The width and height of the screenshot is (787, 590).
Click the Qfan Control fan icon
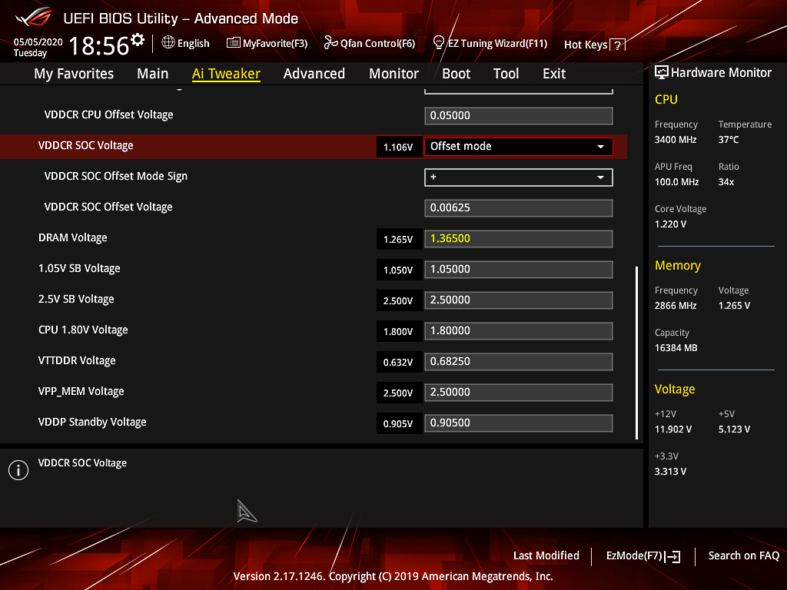click(x=330, y=43)
